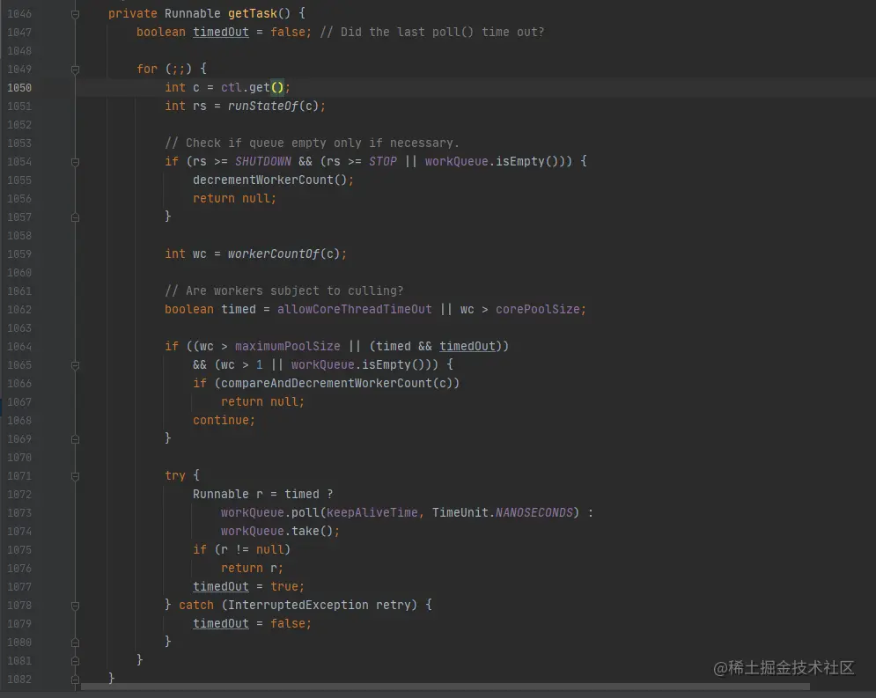Toggle fold end marker on line 1080

[x=75, y=643]
